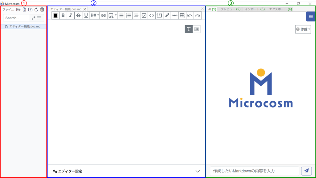Click the insert image icon

111,15
